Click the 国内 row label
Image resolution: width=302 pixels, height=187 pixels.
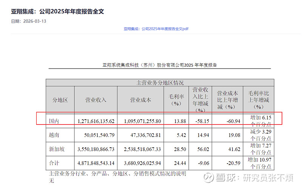pyautogui.click(x=54, y=121)
